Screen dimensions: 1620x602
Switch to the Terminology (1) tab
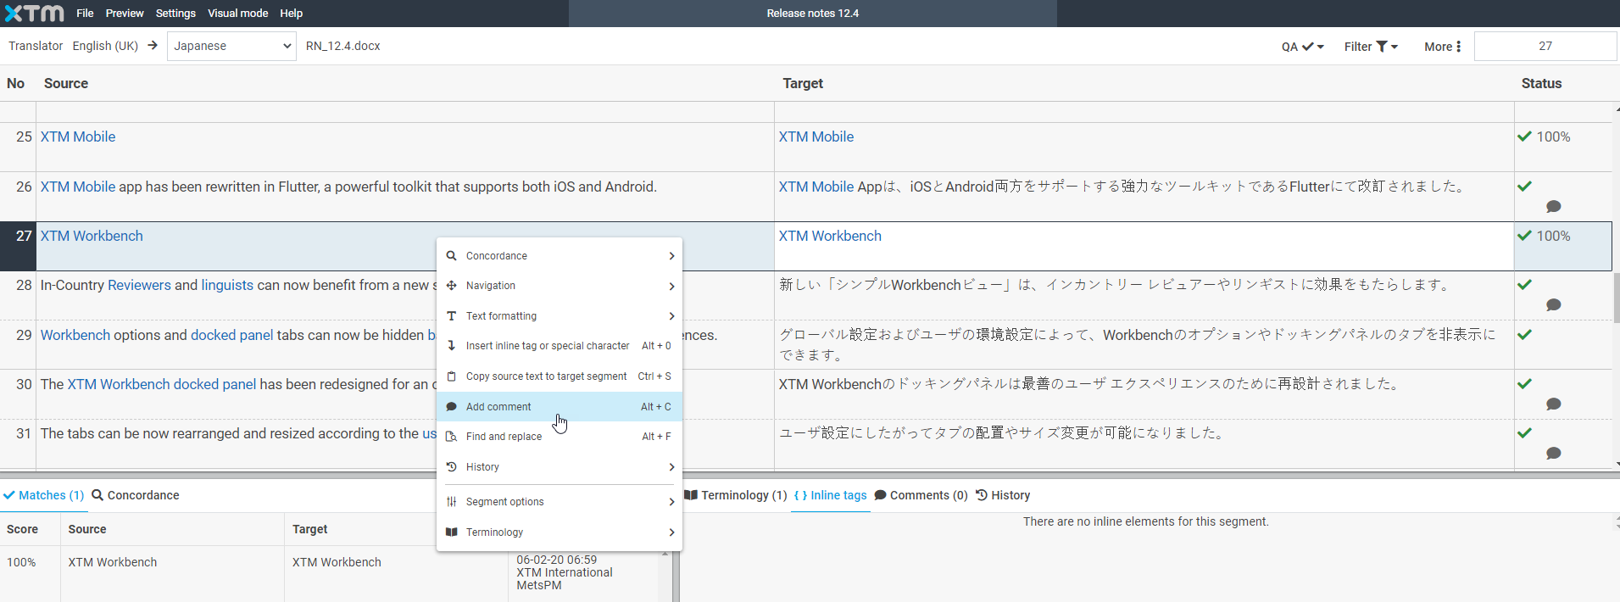coord(736,495)
